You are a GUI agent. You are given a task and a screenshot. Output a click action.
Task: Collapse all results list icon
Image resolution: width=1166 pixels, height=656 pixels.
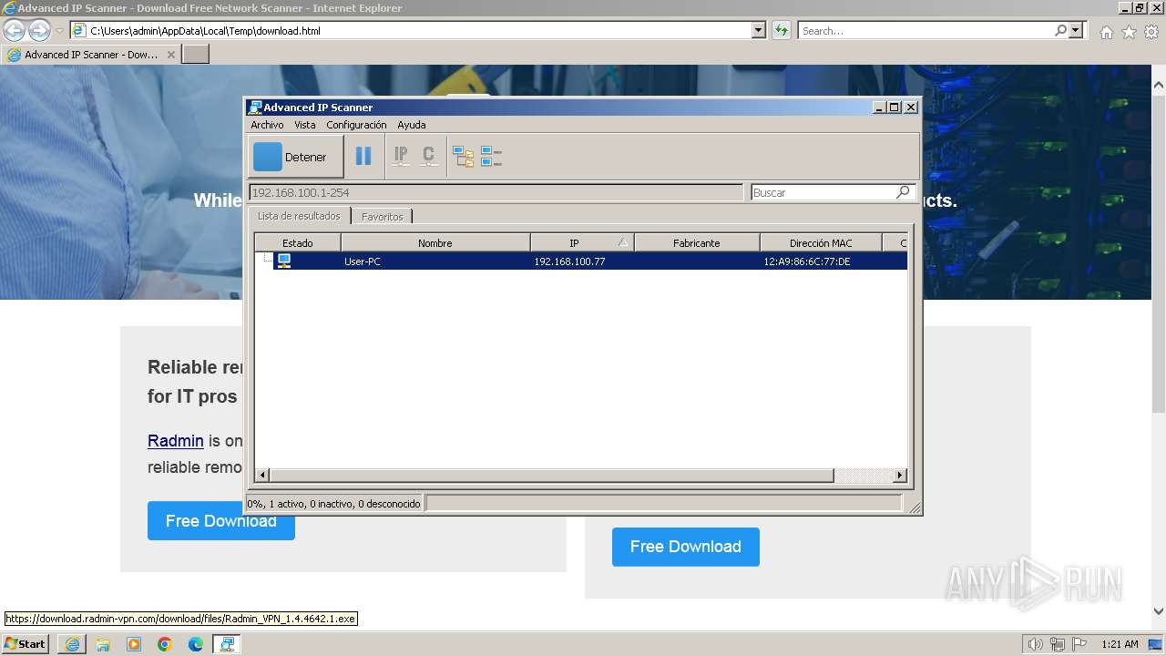tap(492, 157)
